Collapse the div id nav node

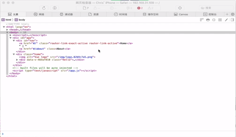[x=14, y=41]
